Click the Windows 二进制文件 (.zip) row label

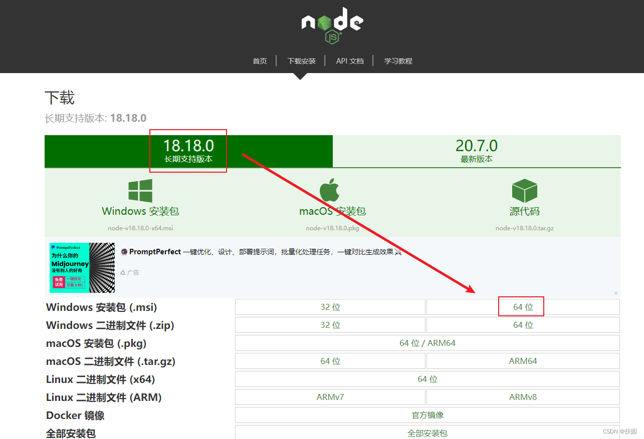[x=110, y=325]
